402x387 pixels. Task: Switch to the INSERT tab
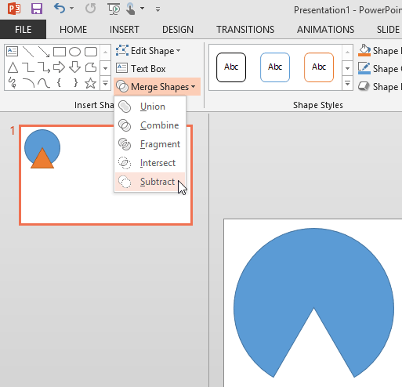click(x=125, y=29)
